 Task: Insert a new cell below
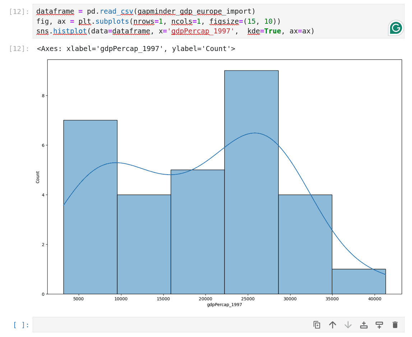pos(379,324)
